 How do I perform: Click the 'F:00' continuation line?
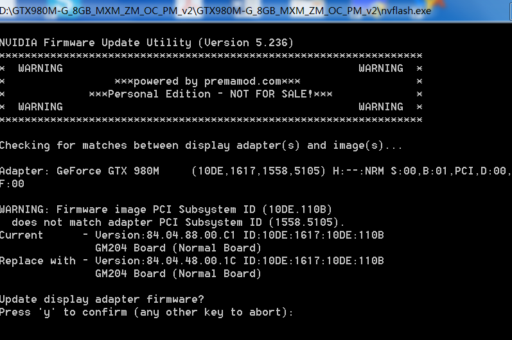[x=12, y=184]
